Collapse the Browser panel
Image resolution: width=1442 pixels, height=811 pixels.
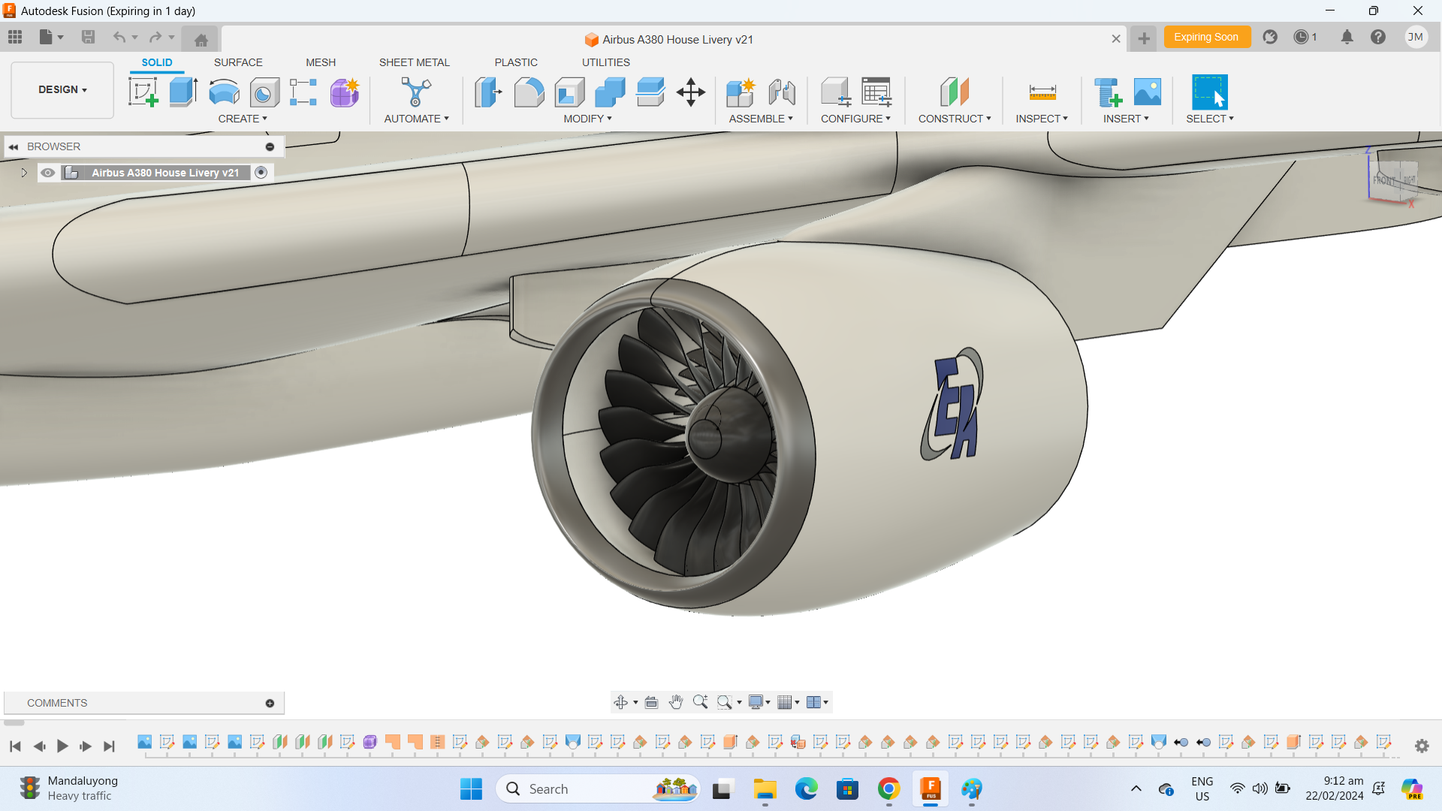(14, 146)
